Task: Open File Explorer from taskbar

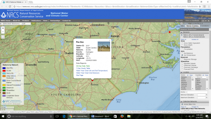Action: [x=129, y=116]
